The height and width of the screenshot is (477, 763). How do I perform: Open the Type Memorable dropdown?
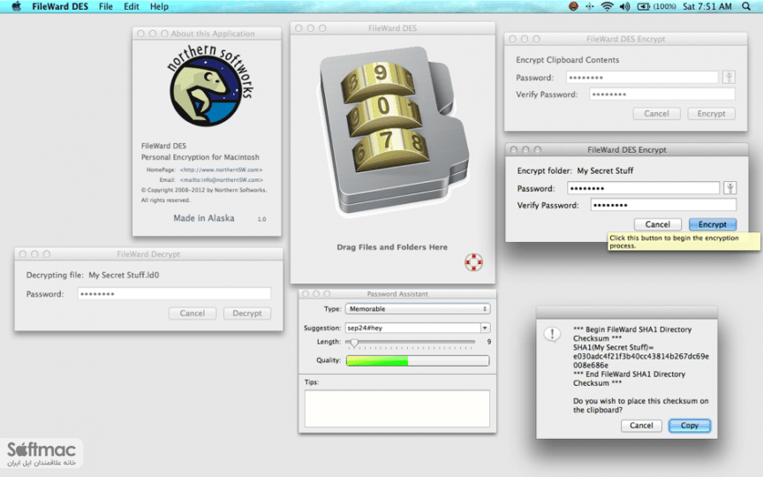[x=418, y=308]
